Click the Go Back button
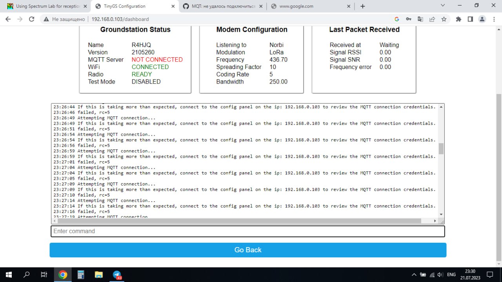This screenshot has width=502, height=282. coord(248,250)
